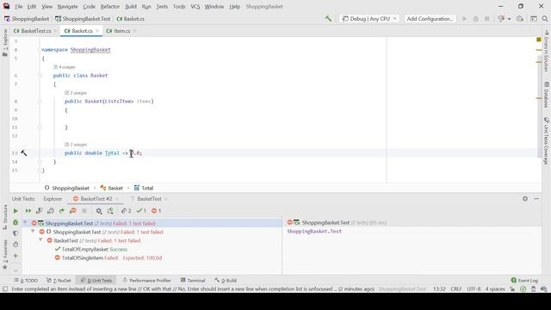This screenshot has height=310, width=551.
Task: Toggle the Favorites tool window on left edge
Action: point(5,254)
